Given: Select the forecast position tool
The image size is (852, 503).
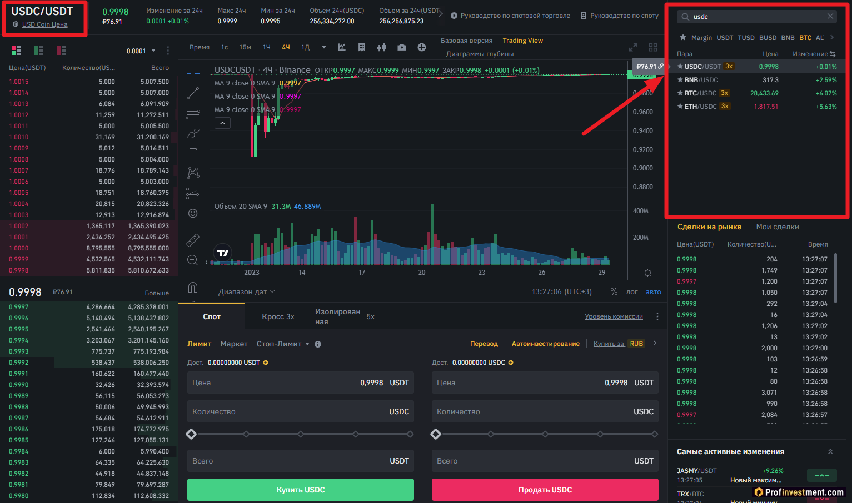Looking at the screenshot, I should point(193,193).
